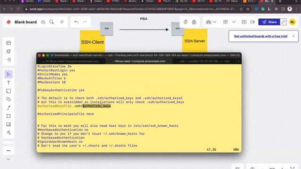301x169 pixels.
Task: Select the SSH-Server sticky note
Action: 195,41
